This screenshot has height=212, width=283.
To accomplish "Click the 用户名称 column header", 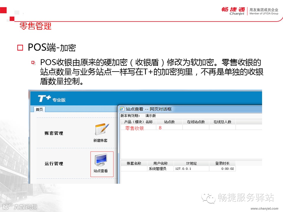I will [160, 163].
